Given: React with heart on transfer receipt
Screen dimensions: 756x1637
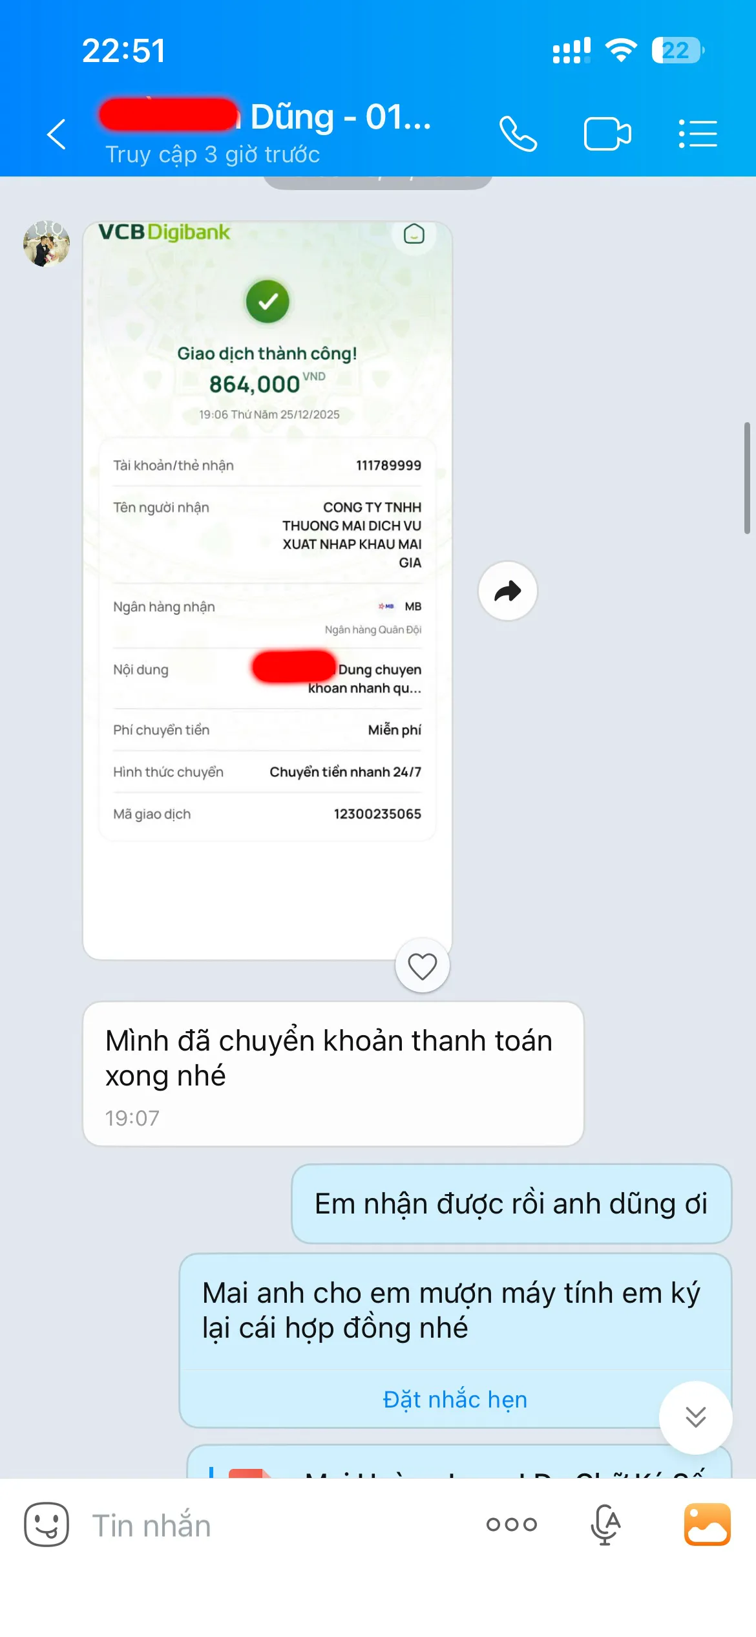Looking at the screenshot, I should [x=423, y=967].
